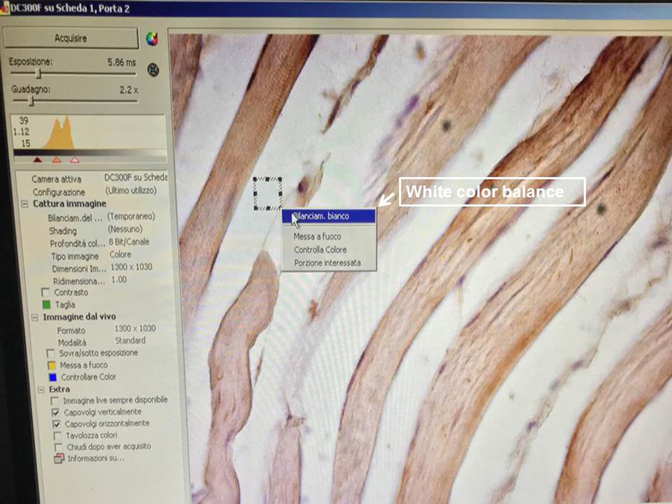Click Dimensioni Im. value 1300 x 1030

click(x=132, y=267)
